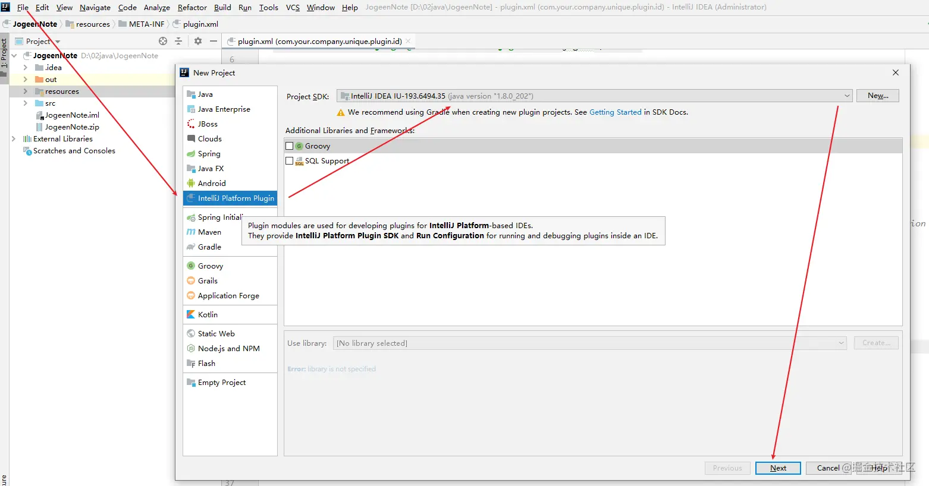929x486 pixels.
Task: Expand .idea folder node
Action: [25, 68]
